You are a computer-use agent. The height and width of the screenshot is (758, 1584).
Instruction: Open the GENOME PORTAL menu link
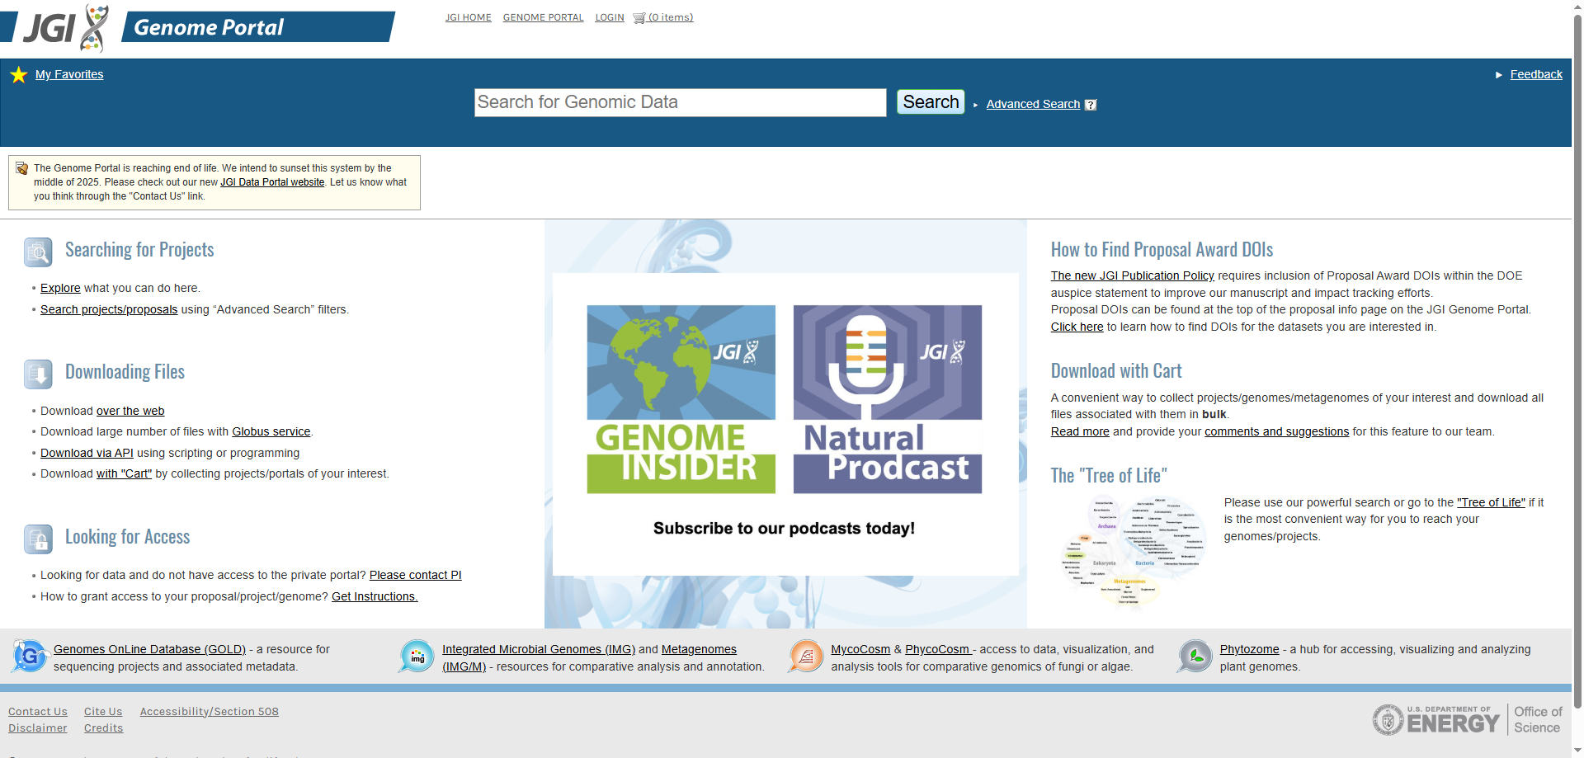click(x=543, y=17)
